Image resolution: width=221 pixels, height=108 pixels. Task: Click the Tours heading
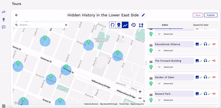tap(17, 4)
